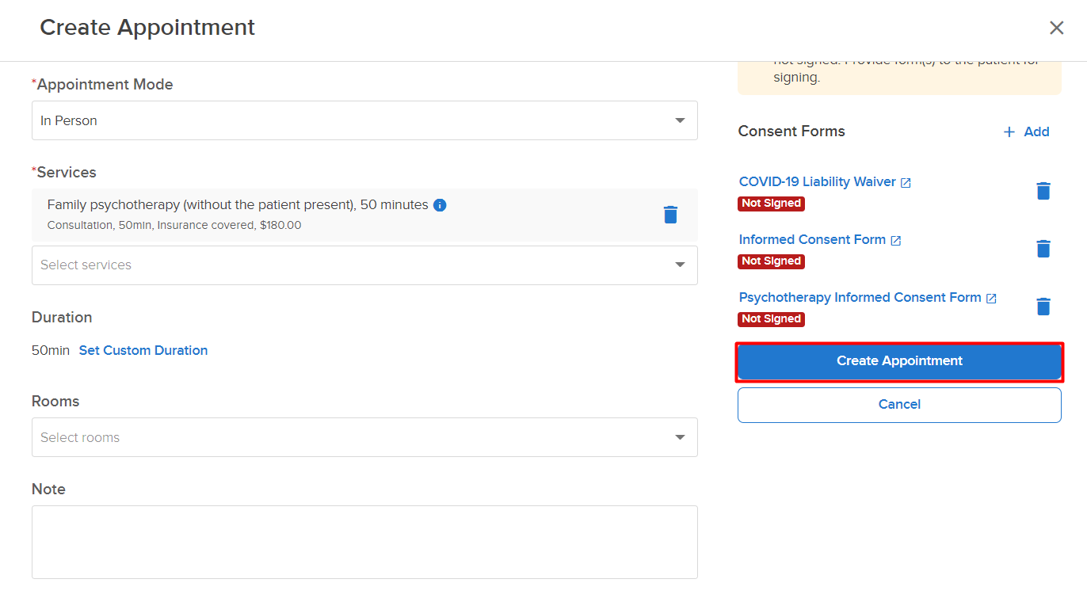Click the Create Appointment button

[899, 361]
